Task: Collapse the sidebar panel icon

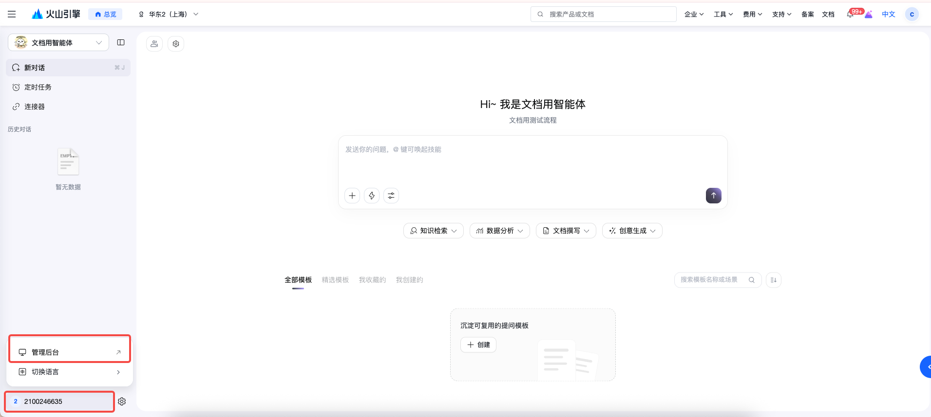Action: (121, 43)
